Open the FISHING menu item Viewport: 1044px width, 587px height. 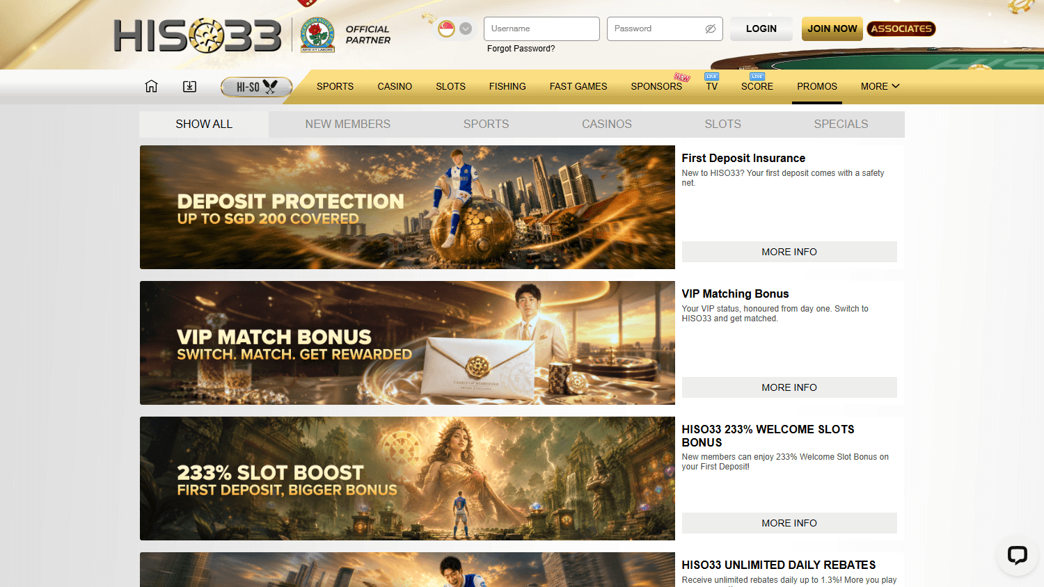[507, 86]
